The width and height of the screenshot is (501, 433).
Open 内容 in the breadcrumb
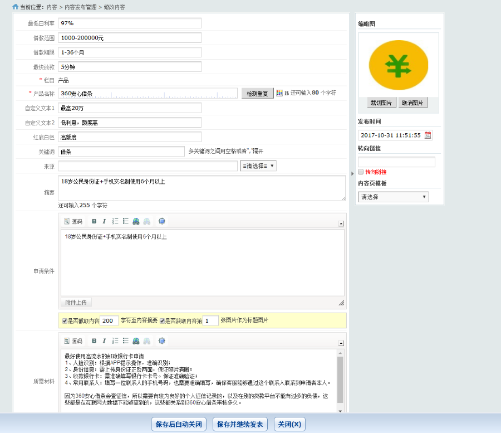click(52, 7)
